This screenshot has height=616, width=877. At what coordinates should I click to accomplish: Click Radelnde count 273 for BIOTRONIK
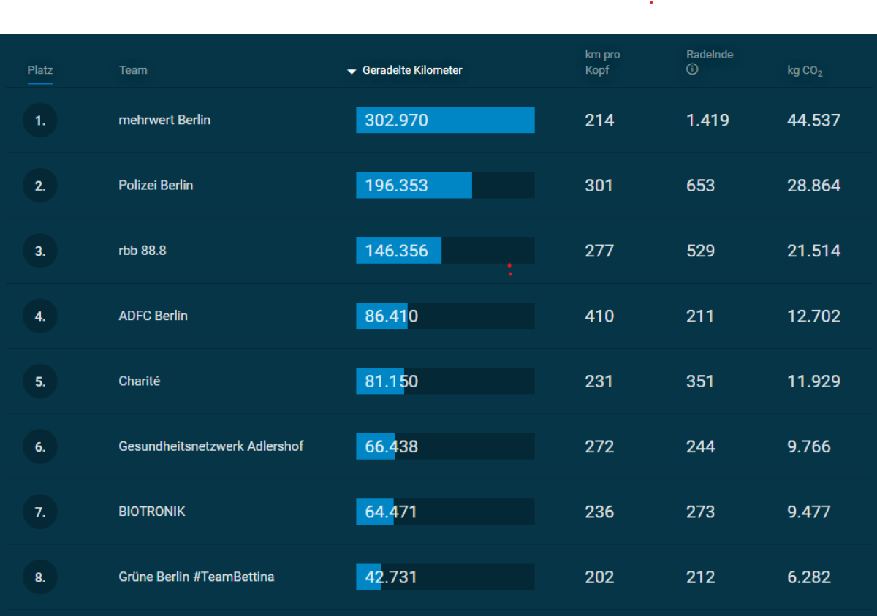[700, 512]
